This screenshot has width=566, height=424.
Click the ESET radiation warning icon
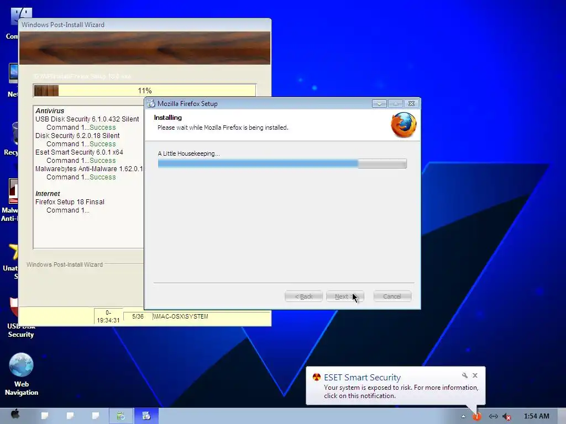tap(317, 377)
